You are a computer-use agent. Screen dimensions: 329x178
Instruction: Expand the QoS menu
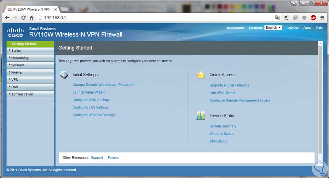point(30,87)
